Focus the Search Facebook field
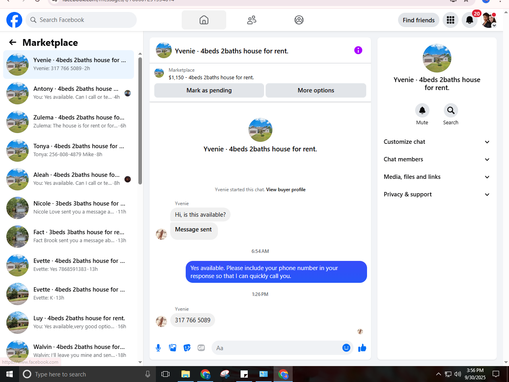 pyautogui.click(x=81, y=20)
